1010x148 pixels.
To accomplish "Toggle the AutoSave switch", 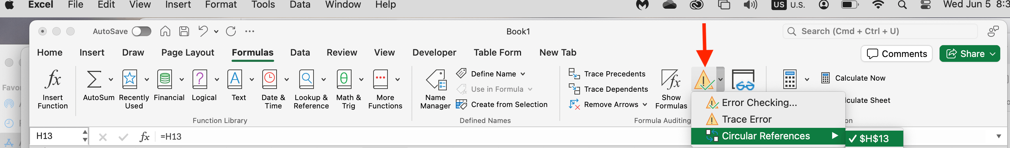I will [x=142, y=31].
